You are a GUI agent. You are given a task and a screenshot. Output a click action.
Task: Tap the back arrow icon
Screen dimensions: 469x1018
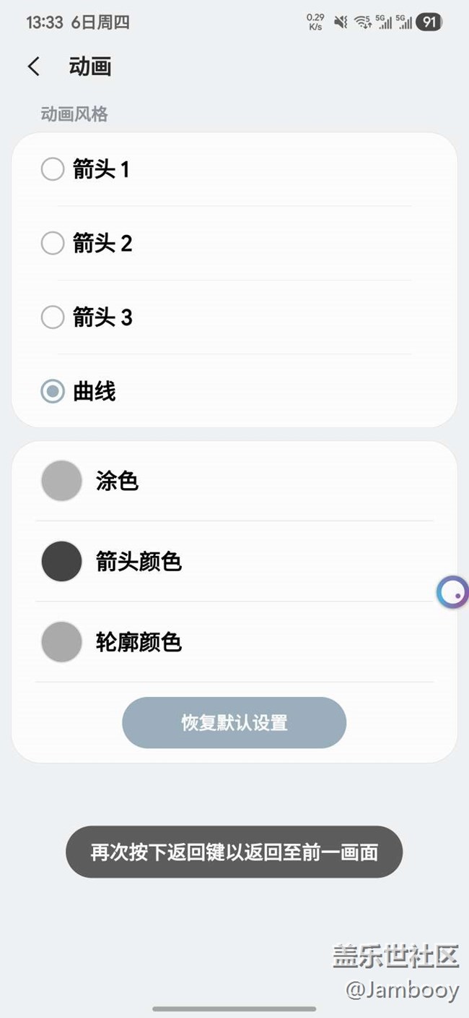tap(33, 67)
